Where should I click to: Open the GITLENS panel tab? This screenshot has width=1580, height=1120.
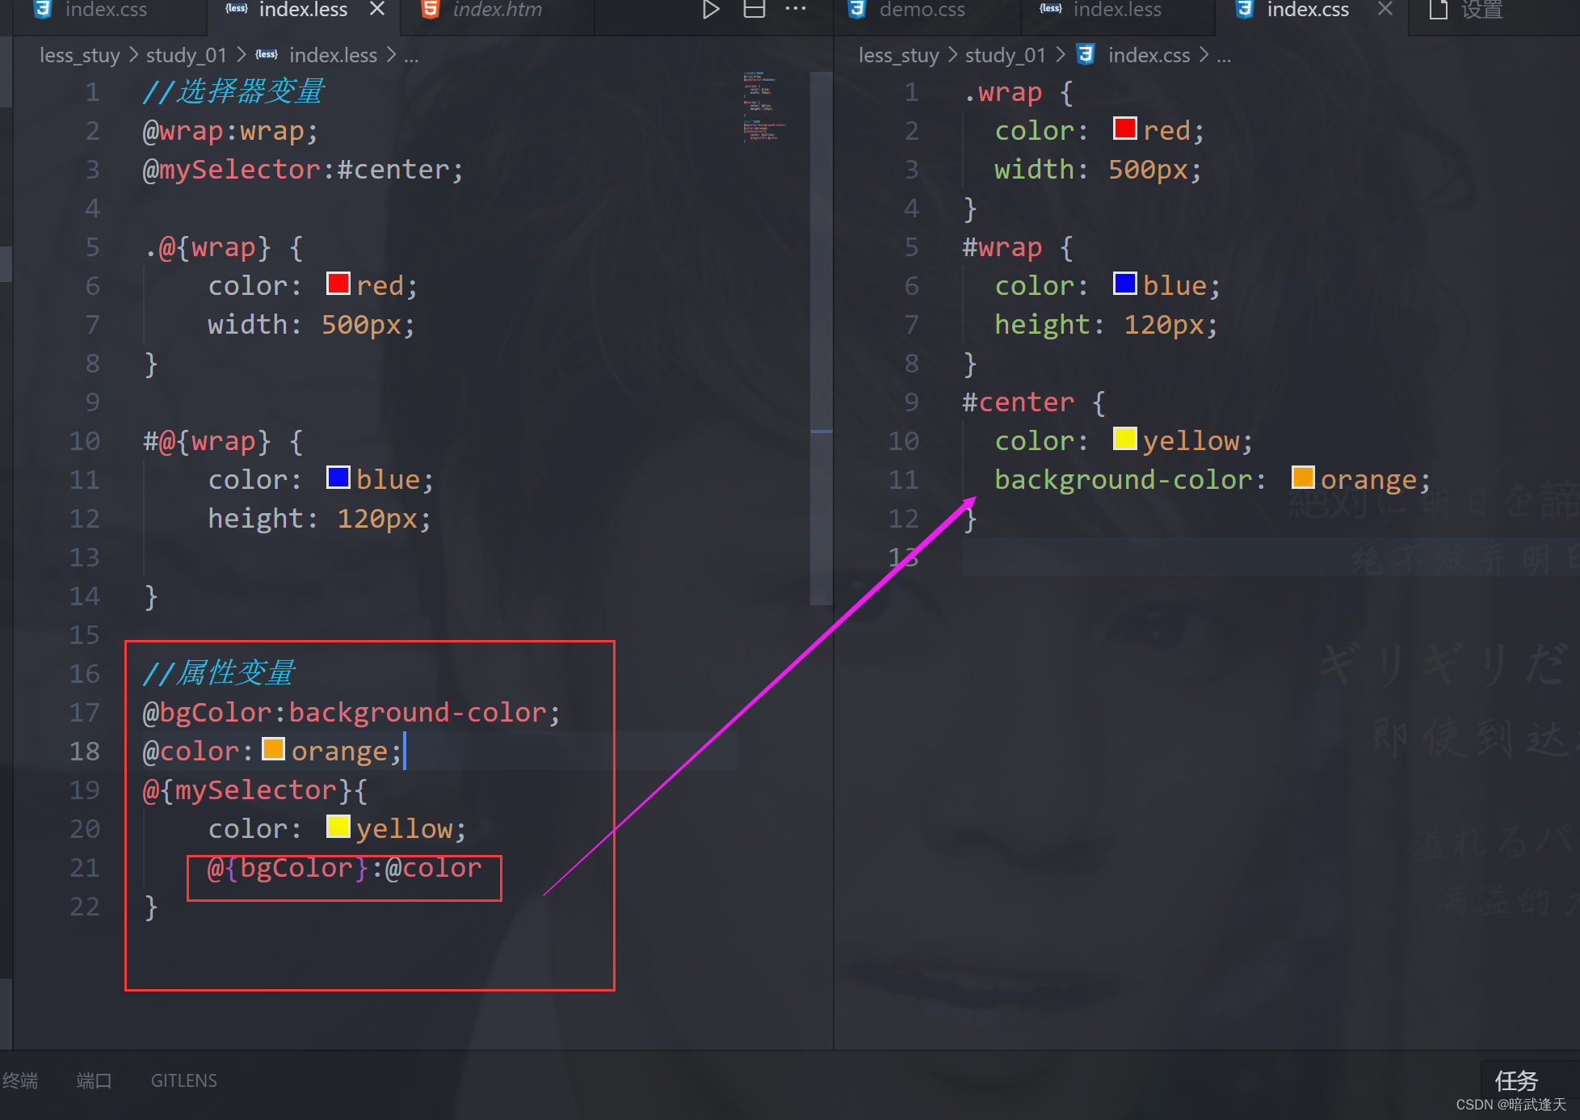coord(183,1080)
